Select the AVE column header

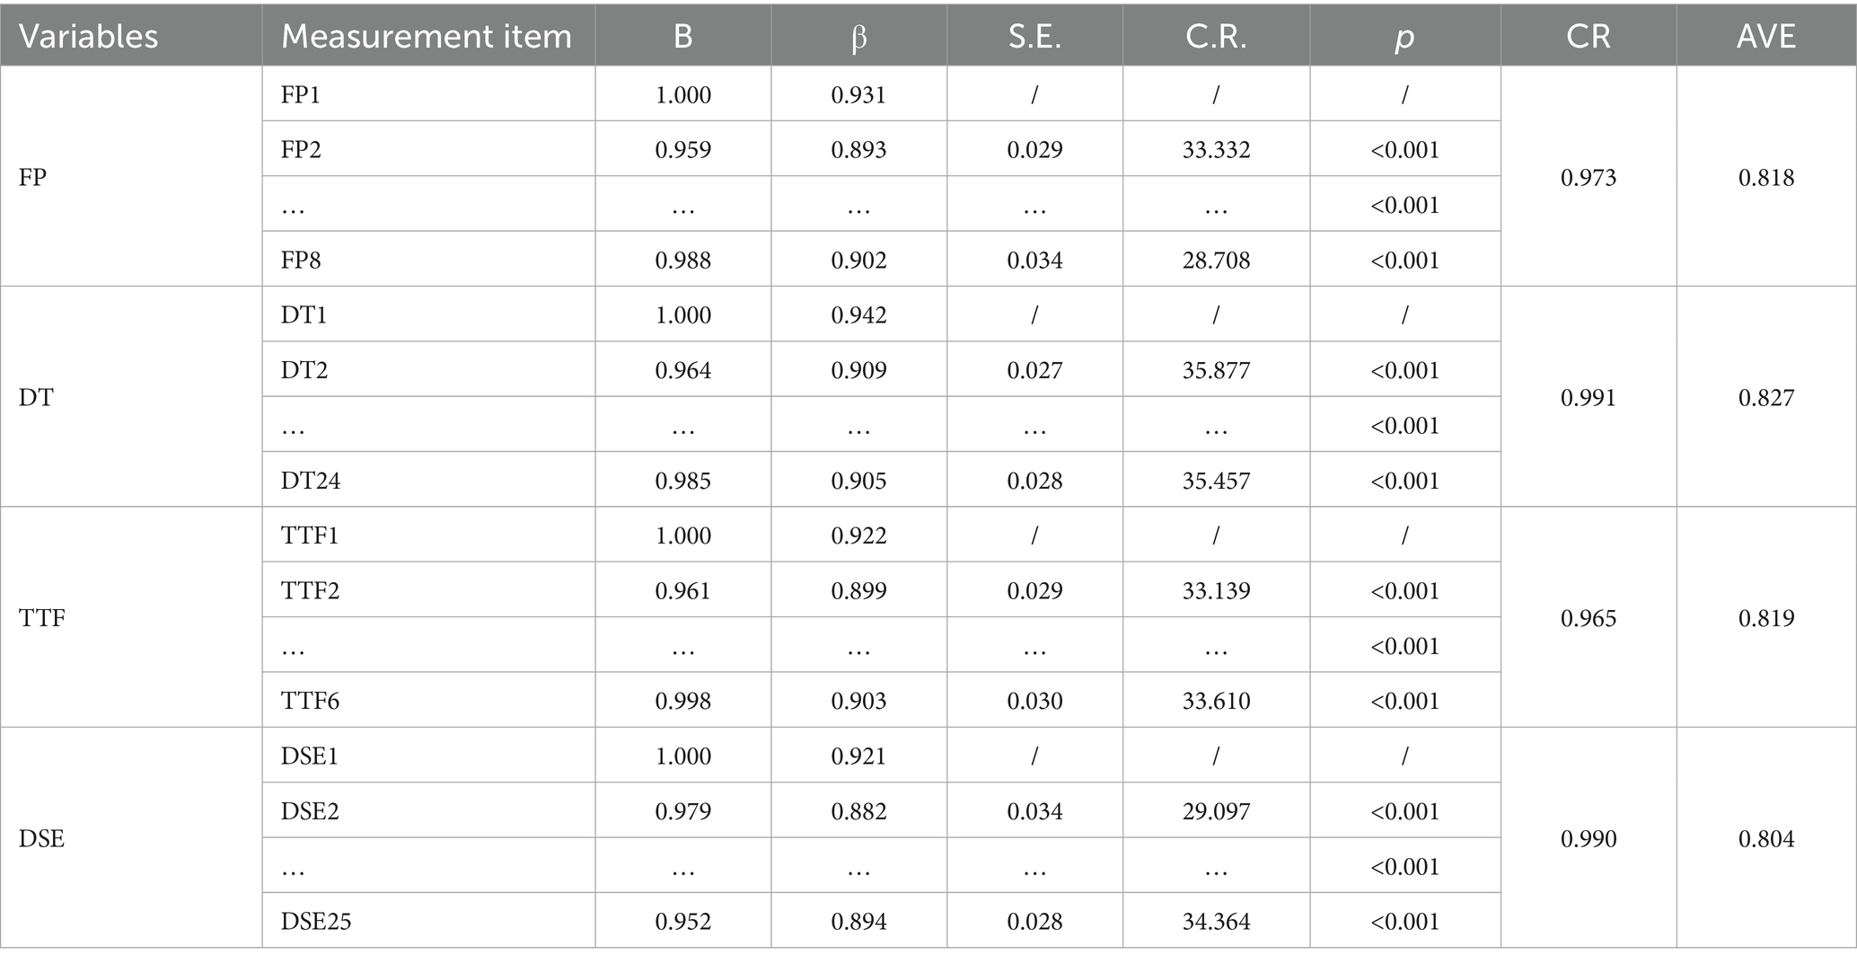click(1765, 36)
